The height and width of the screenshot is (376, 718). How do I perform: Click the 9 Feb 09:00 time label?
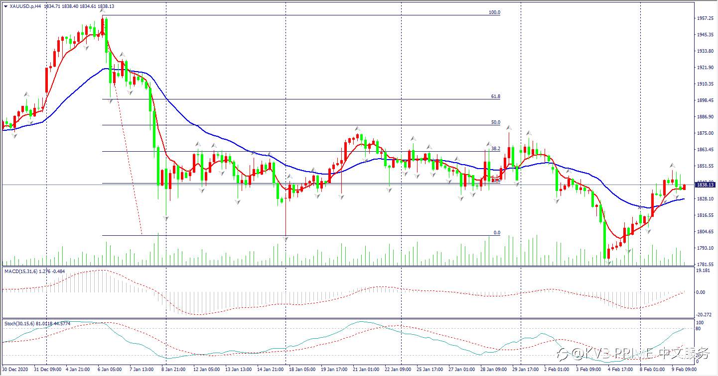point(685,370)
